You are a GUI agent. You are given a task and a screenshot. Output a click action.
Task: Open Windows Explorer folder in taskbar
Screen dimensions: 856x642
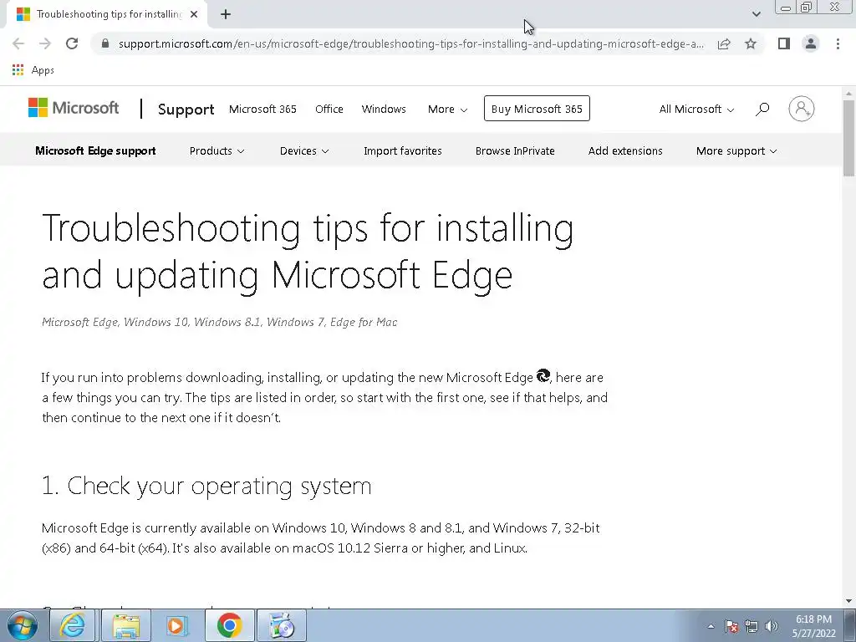(126, 625)
